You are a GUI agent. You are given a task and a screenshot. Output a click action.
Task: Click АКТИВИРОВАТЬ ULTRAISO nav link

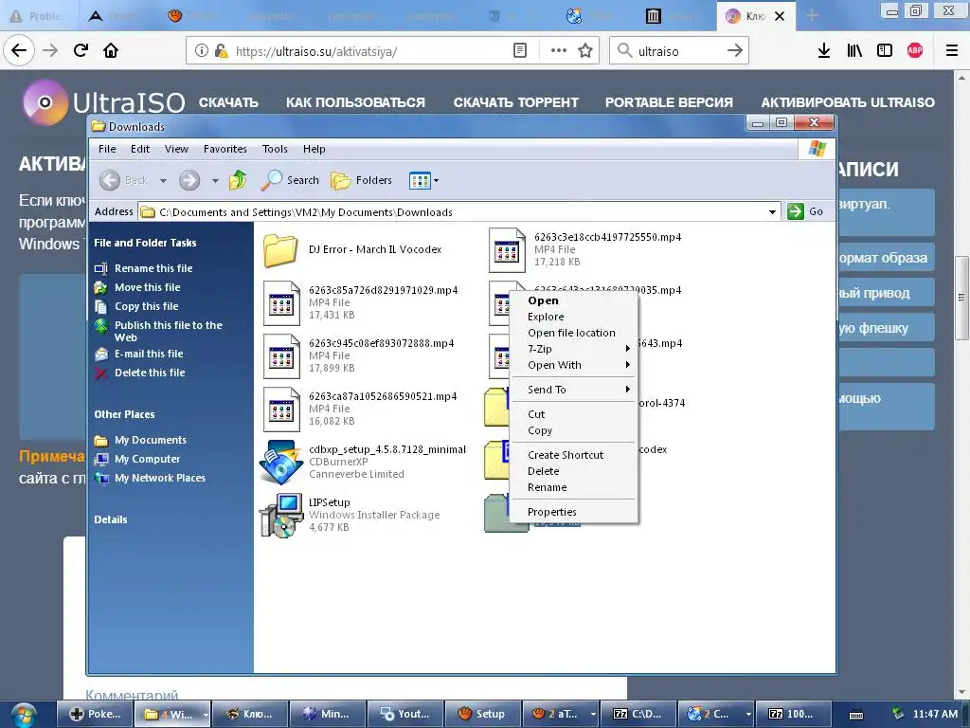(x=848, y=102)
